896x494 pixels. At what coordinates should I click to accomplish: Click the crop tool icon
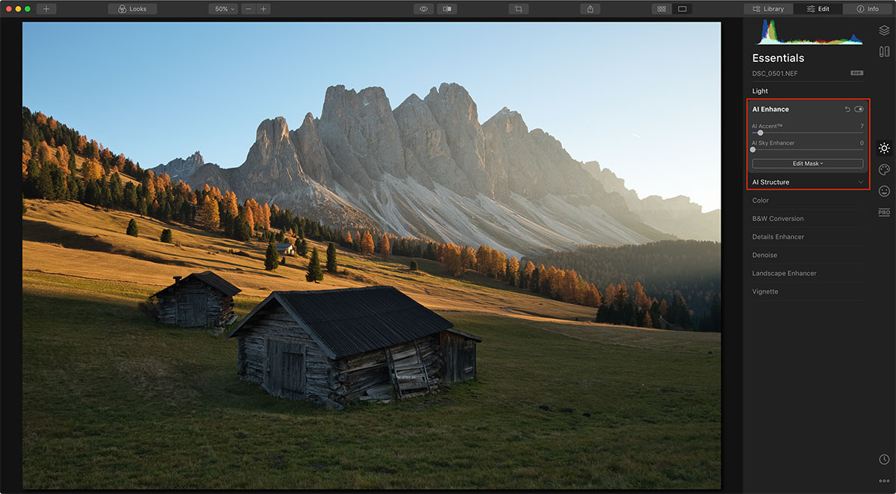pyautogui.click(x=518, y=9)
